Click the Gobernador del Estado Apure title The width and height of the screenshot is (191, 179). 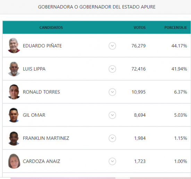(x=97, y=7)
